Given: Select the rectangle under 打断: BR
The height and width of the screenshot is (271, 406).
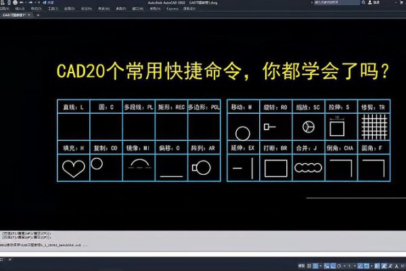Looking at the screenshot, I should [x=276, y=168].
